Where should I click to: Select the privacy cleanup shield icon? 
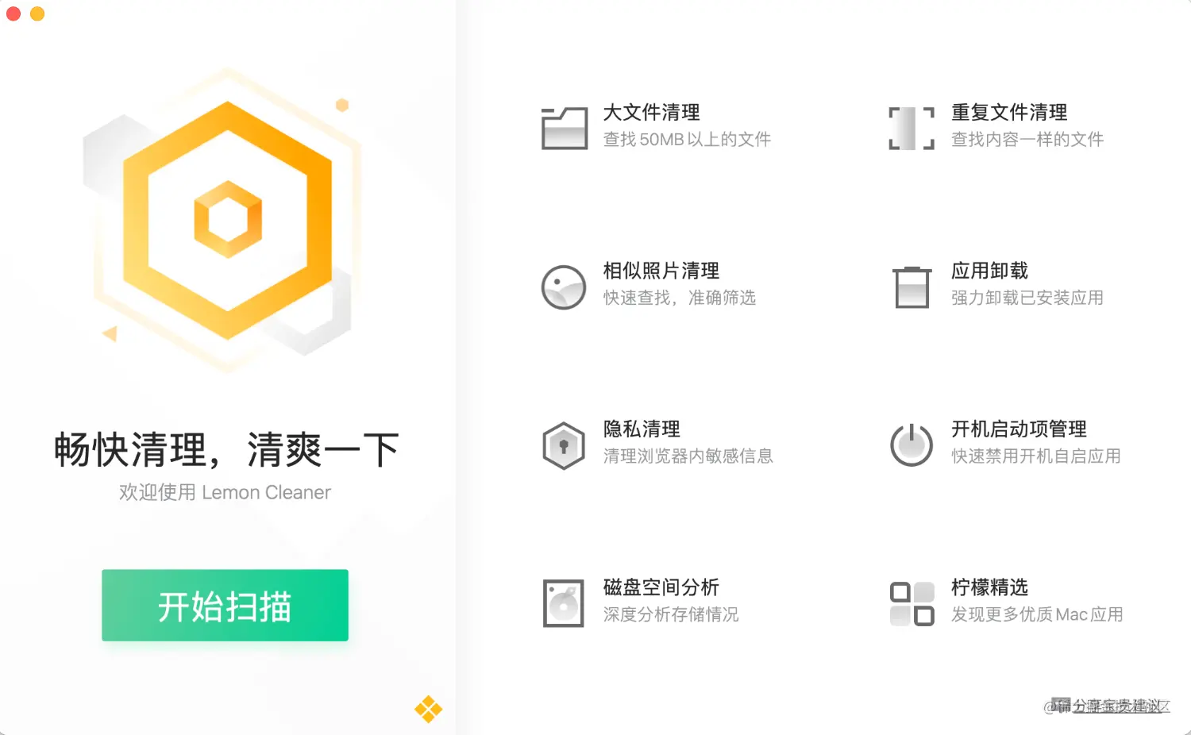[564, 445]
